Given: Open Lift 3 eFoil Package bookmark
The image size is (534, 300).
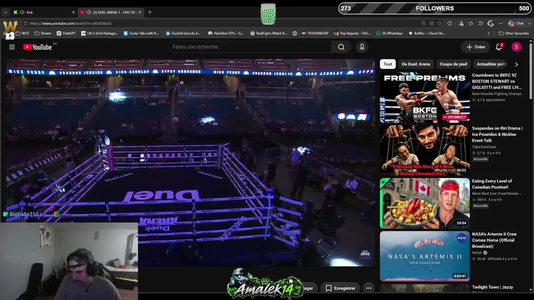Looking at the screenshot, I should click(100, 33).
